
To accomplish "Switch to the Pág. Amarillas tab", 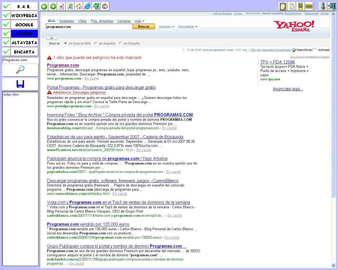I will point(102,21).
